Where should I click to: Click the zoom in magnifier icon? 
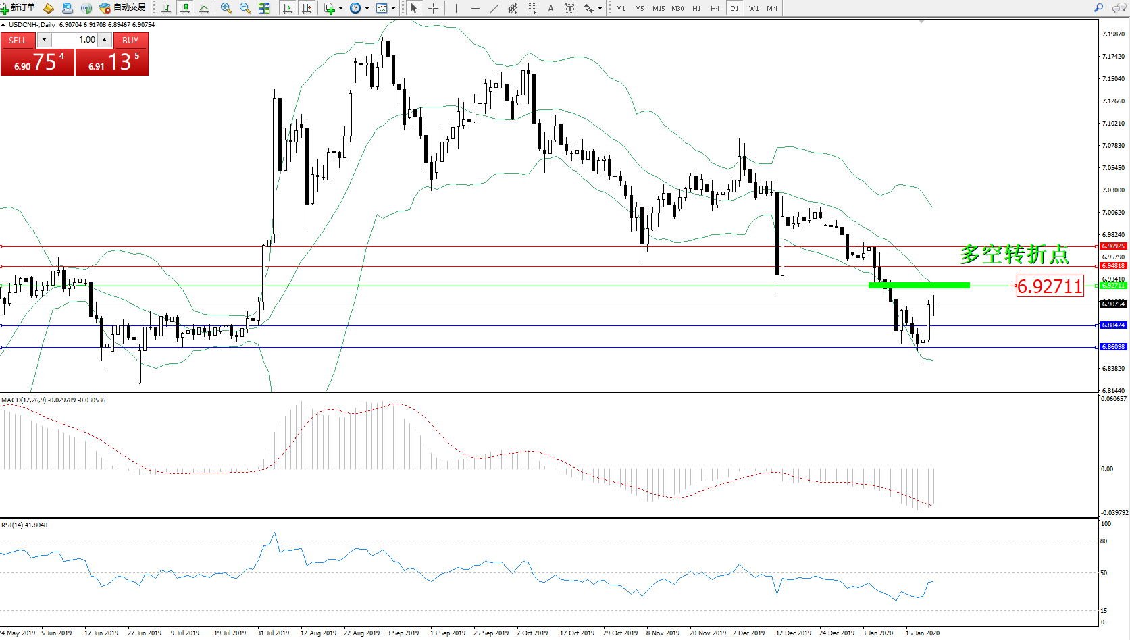pyautogui.click(x=226, y=8)
